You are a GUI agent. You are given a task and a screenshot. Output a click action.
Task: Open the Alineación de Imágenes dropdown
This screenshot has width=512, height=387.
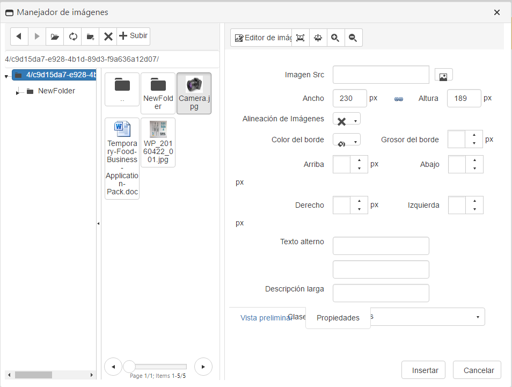[x=347, y=120]
